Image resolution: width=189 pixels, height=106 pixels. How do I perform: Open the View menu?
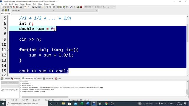click(x=17, y=4)
